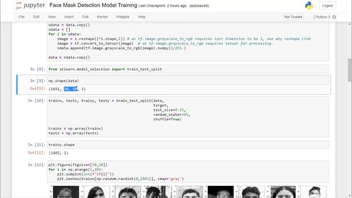Click the testx = np.array(testx) line
Image resolution: width=352 pixels, height=198 pixels.
tap(73, 133)
